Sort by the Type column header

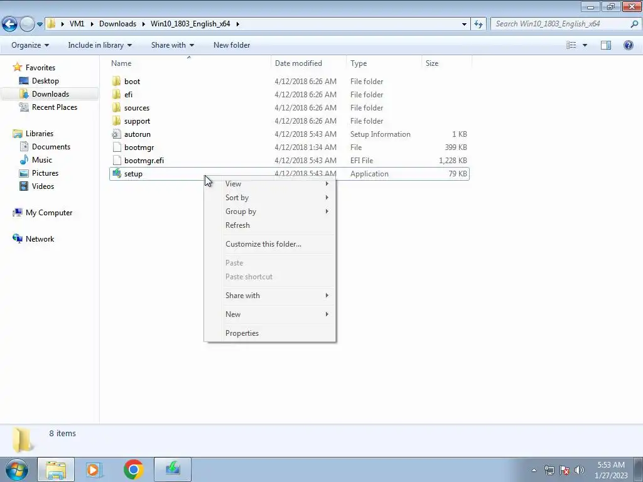[x=359, y=63]
